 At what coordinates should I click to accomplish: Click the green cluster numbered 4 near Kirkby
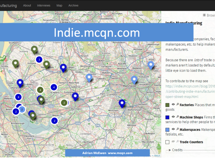click(x=40, y=90)
